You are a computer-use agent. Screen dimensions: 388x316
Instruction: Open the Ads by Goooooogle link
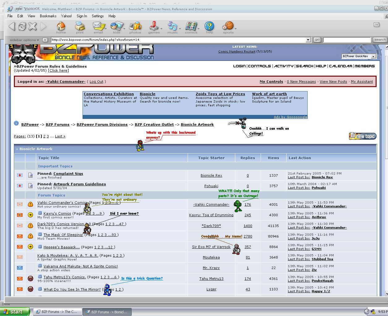point(290,117)
